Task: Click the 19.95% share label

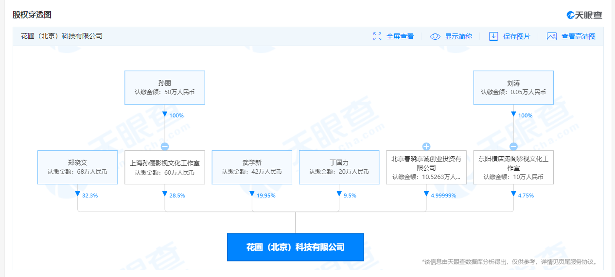Action: (266, 196)
